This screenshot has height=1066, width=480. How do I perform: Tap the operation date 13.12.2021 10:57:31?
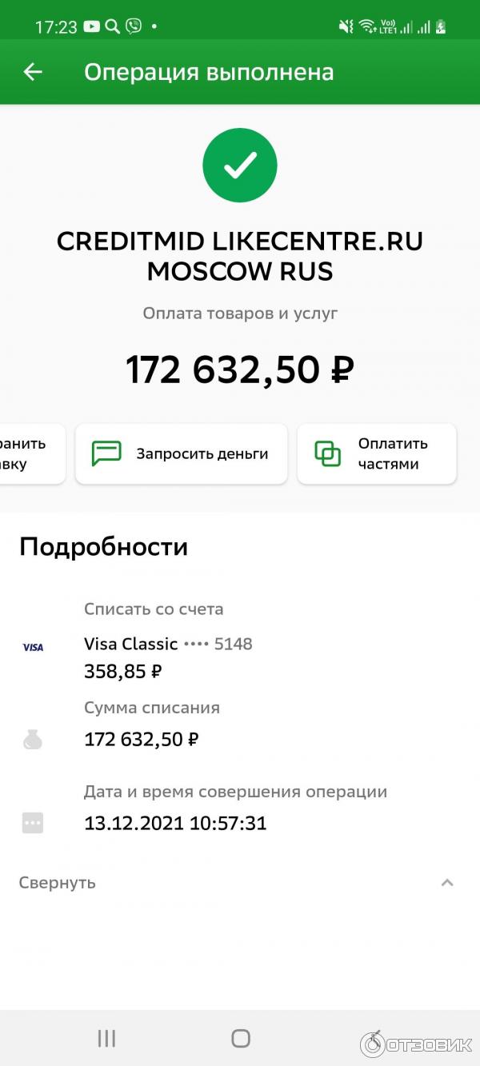(175, 823)
